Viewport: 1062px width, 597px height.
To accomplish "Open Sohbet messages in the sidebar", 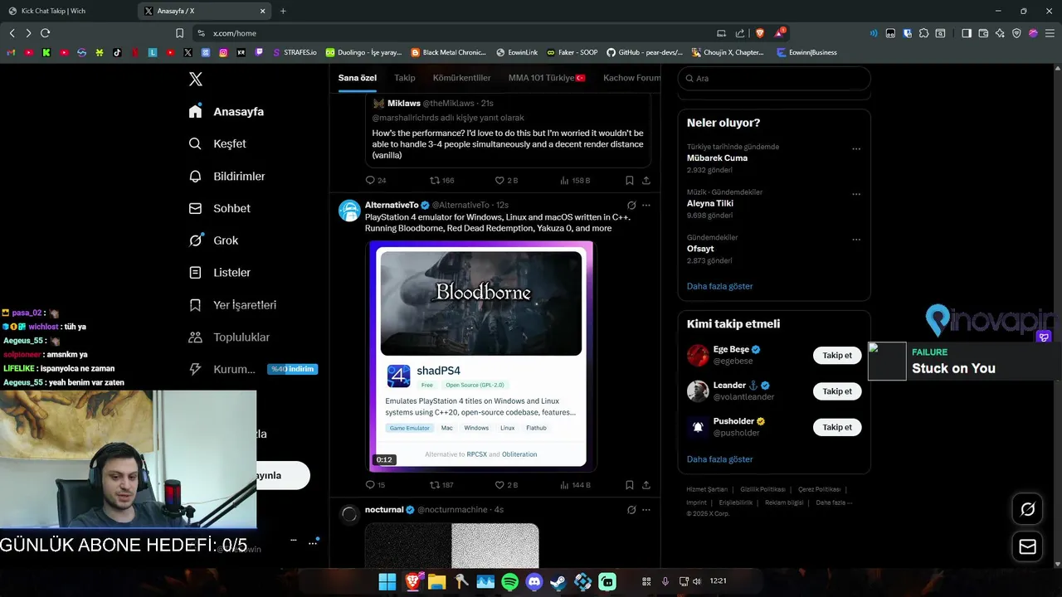I will tap(219, 208).
